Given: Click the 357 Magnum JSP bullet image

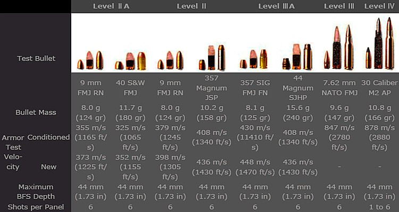Looking at the screenshot, I should (212, 58).
